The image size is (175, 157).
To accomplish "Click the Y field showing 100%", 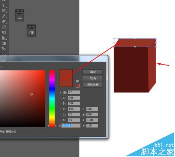I will point(92,120).
